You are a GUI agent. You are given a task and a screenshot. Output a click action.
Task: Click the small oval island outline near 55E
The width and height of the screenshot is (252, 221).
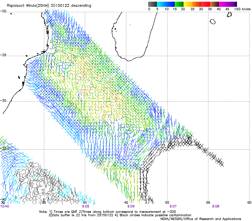click(x=212, y=21)
